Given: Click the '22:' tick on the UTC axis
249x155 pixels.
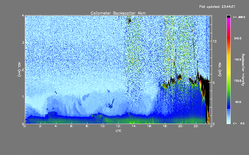Looking at the screenshot, I should pos(196,126).
